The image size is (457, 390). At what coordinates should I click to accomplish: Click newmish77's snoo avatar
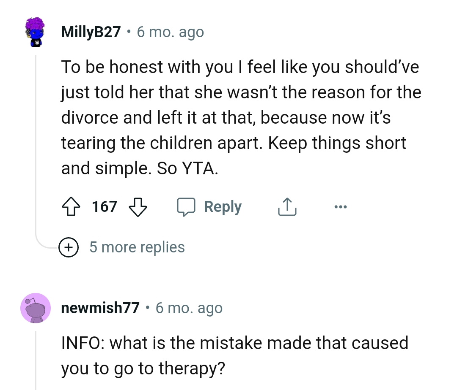point(36,308)
